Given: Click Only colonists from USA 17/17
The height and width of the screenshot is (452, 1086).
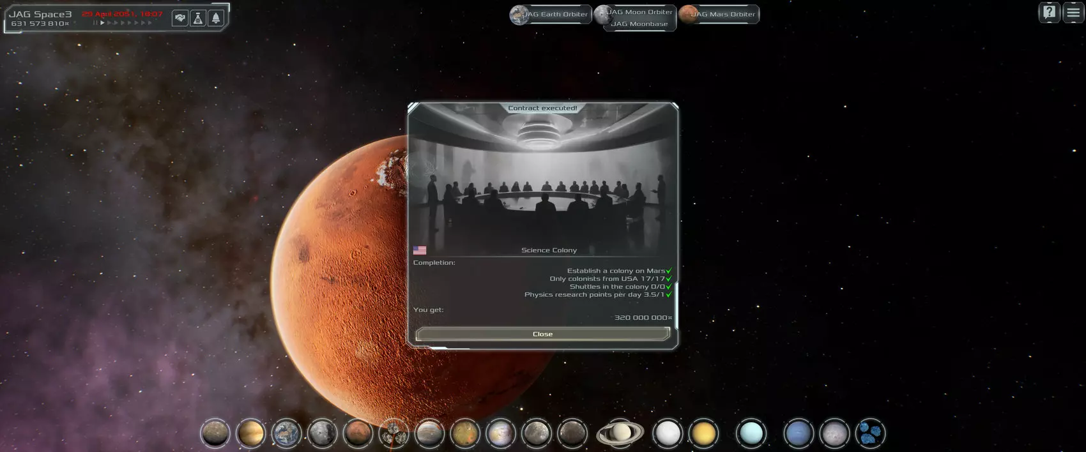Looking at the screenshot, I should [607, 279].
